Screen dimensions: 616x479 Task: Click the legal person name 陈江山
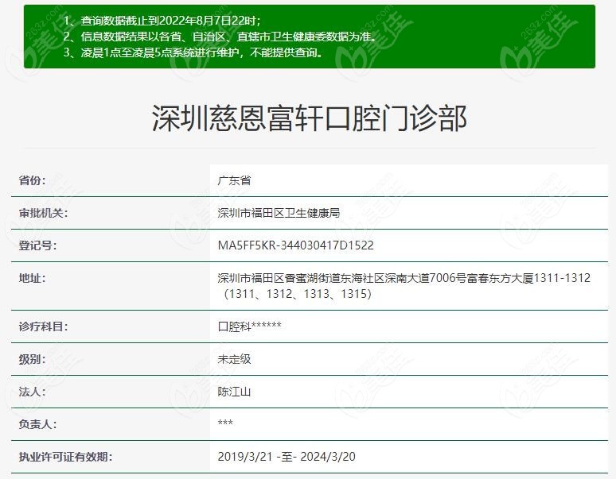click(x=234, y=392)
